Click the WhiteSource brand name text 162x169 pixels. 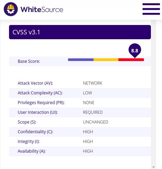pos(42,10)
